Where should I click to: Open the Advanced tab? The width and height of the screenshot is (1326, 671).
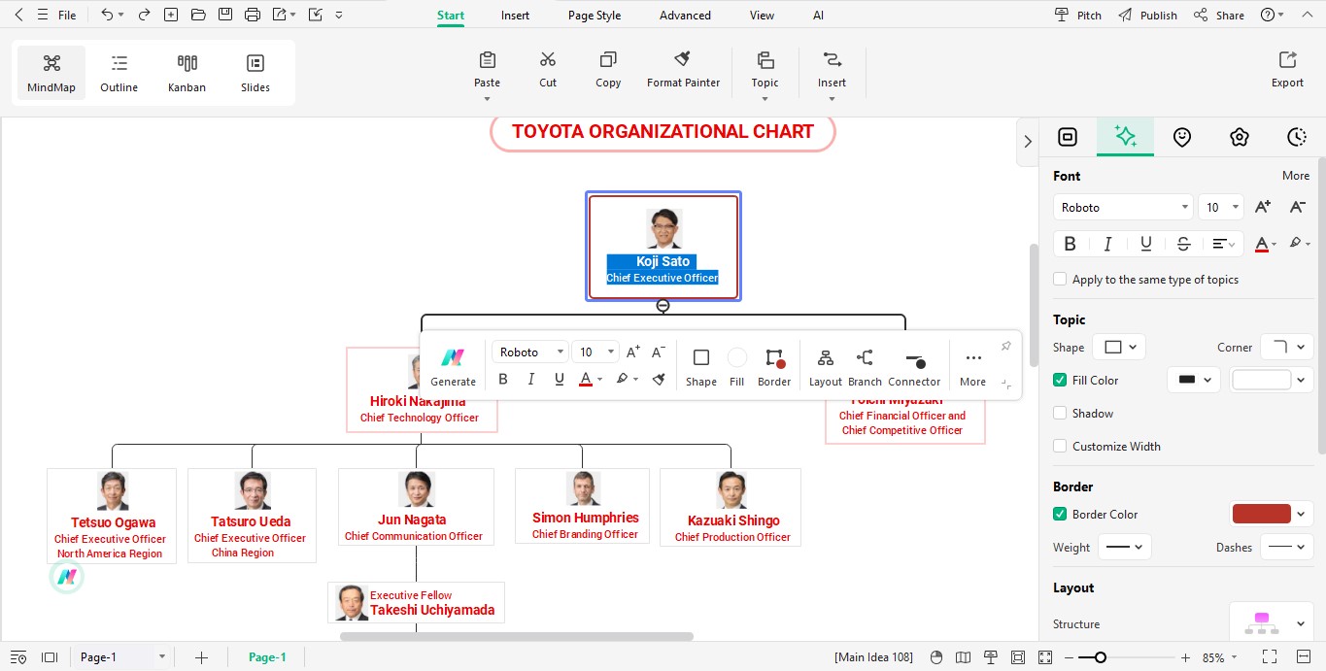(685, 16)
